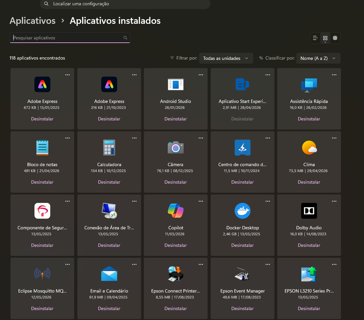Click the Centro de comando d... app name
The image size is (364, 320).
click(242, 165)
